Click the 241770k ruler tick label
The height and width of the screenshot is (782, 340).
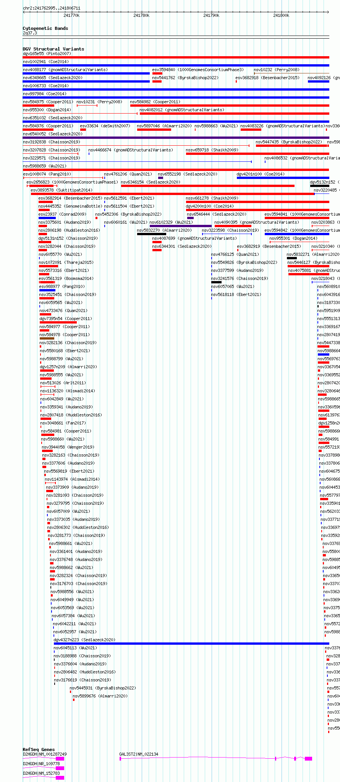[x=71, y=15]
